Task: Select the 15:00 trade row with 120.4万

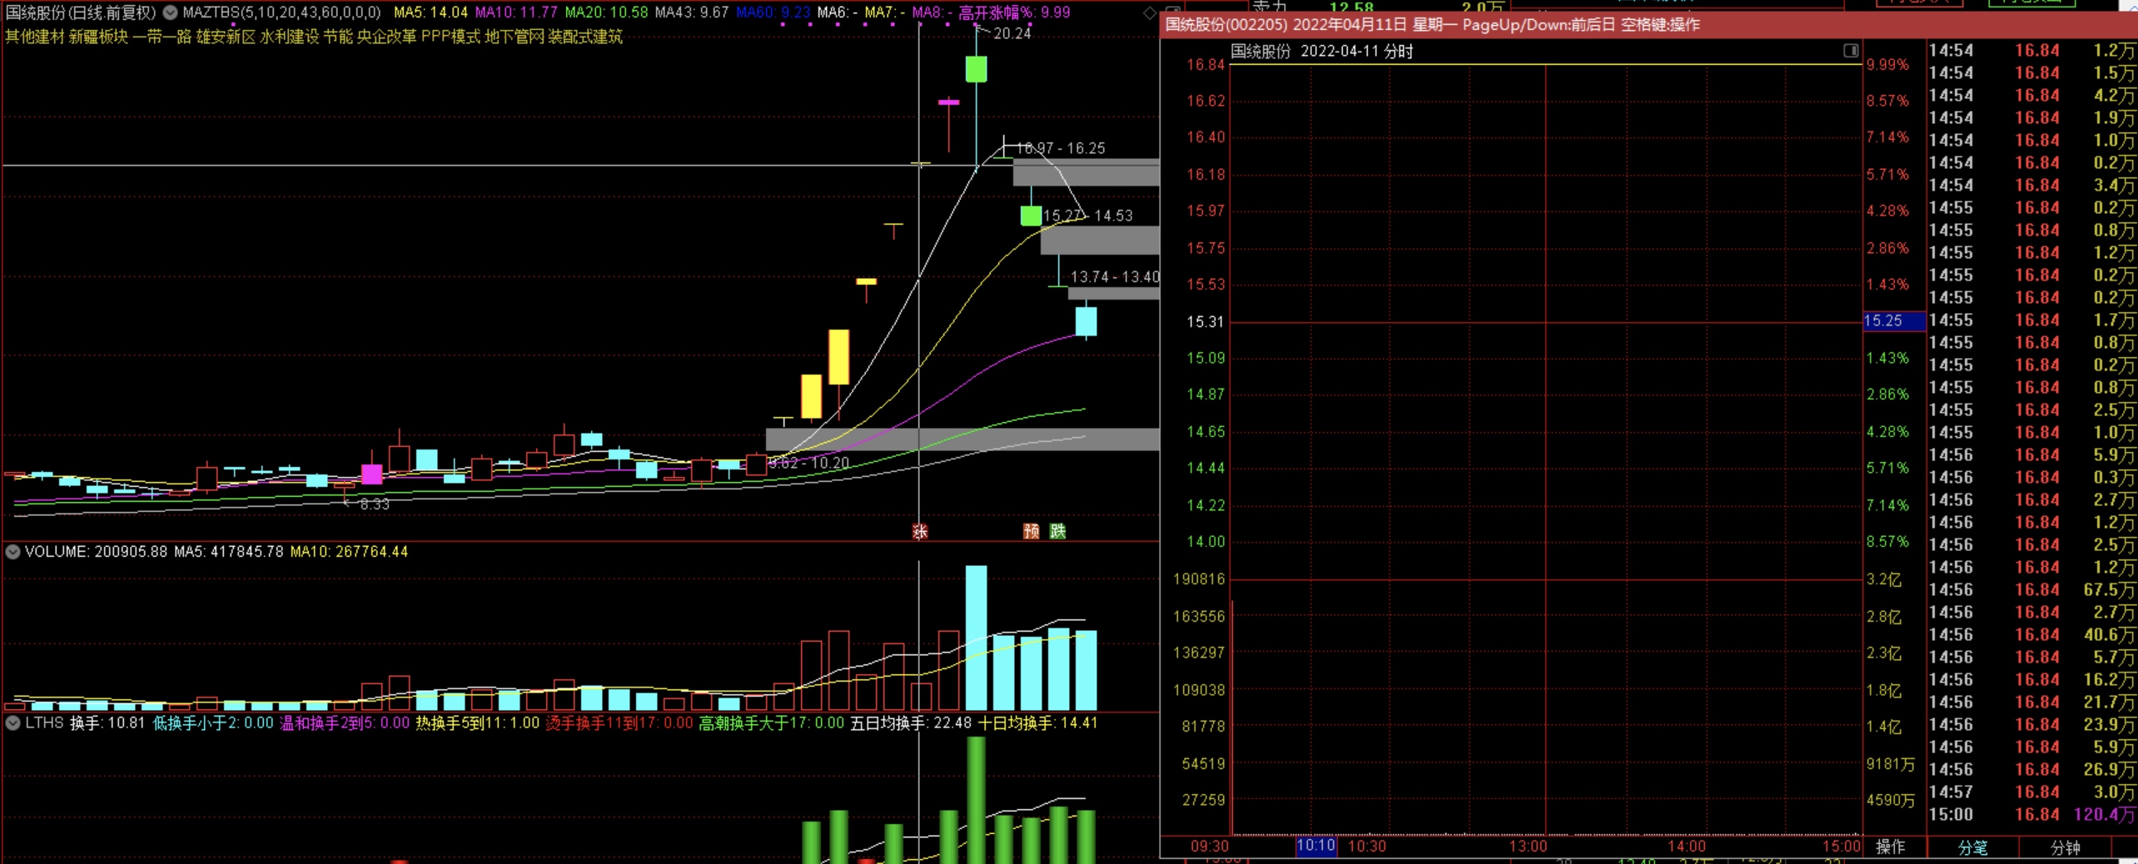Action: [2031, 814]
